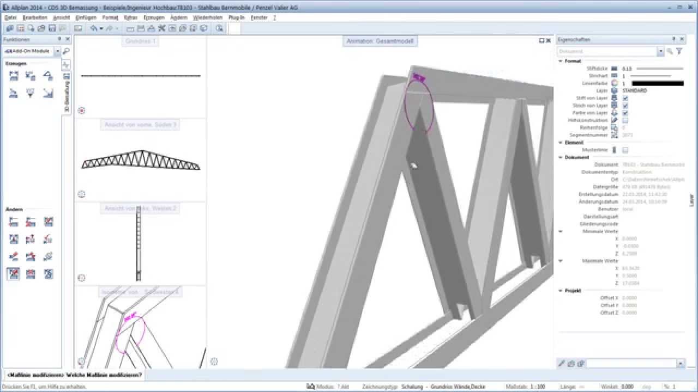
Task: Open the Add-On Module dropdown
Action: (x=58, y=51)
